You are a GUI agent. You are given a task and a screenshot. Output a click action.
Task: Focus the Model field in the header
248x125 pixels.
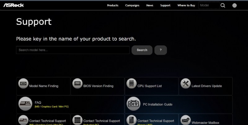[209, 5]
